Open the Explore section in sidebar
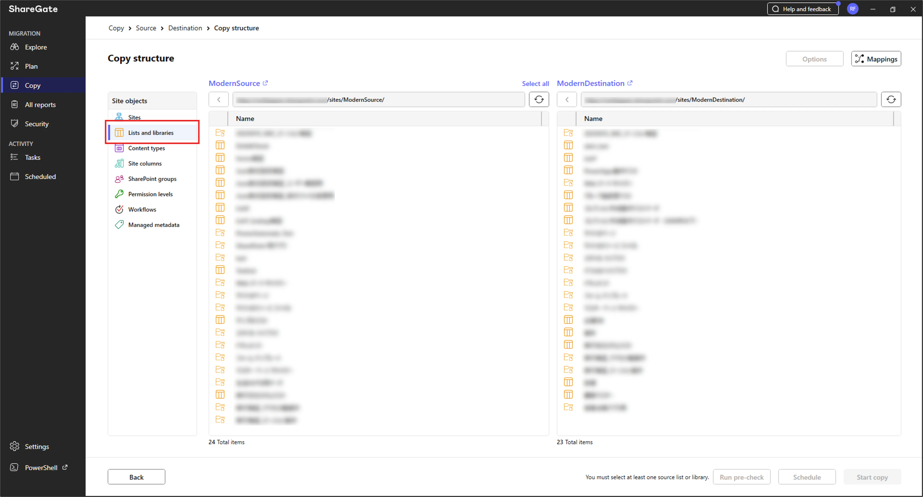The height and width of the screenshot is (497, 923). [x=36, y=47]
